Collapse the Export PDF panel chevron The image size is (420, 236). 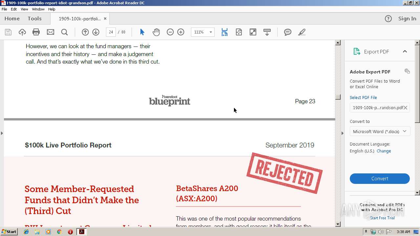[405, 51]
